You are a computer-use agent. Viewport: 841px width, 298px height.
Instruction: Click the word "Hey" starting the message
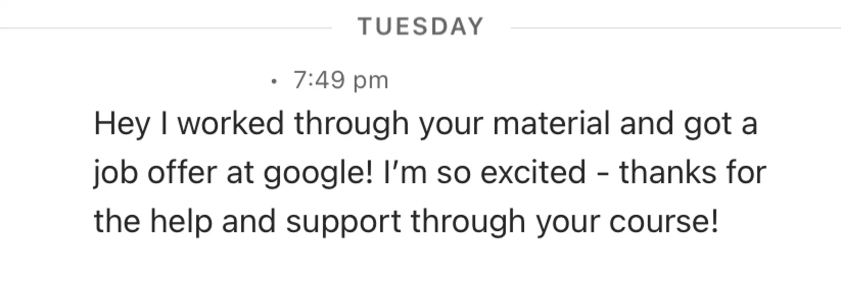coord(122,124)
